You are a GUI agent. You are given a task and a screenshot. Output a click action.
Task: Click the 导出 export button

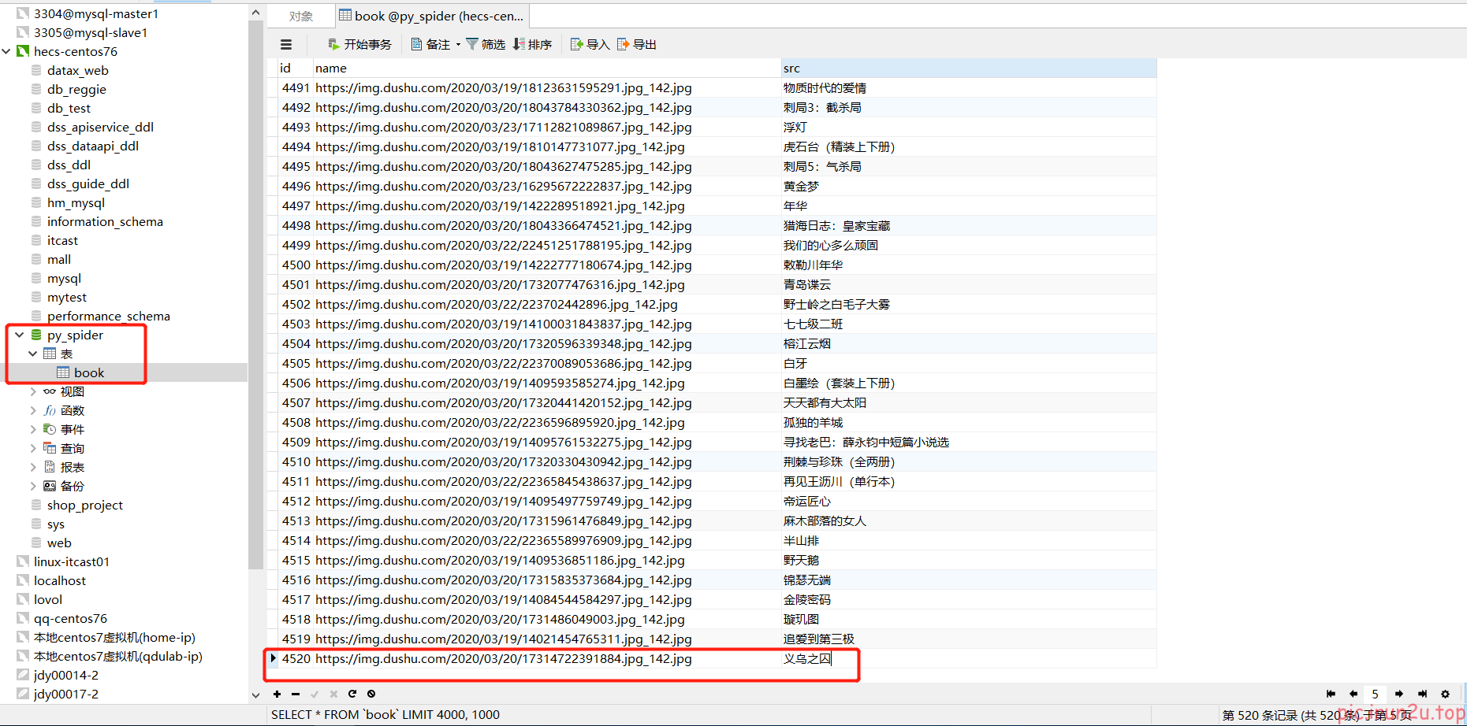coord(637,45)
